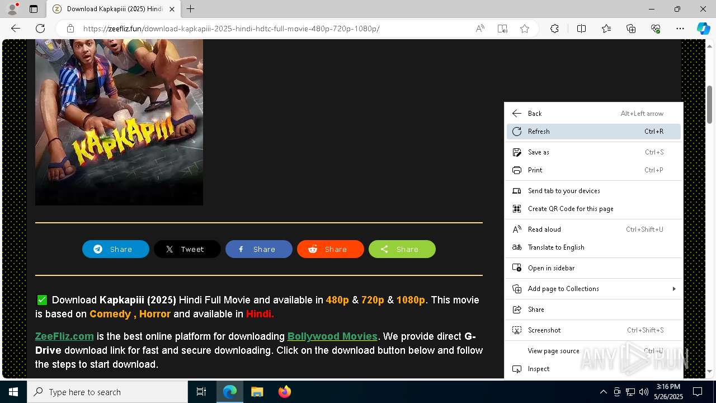The height and width of the screenshot is (403, 716).
Task: Click Microsoft Edge taskbar icon
Action: (x=230, y=392)
